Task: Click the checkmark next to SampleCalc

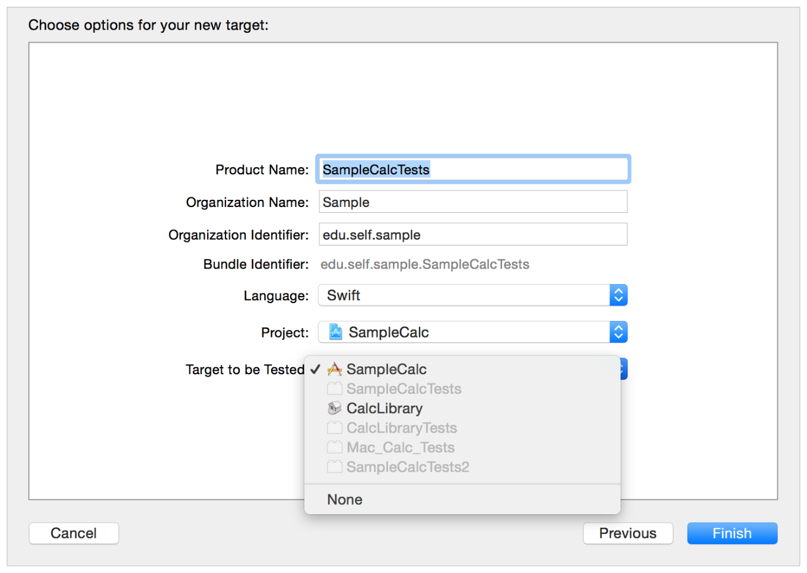Action: click(x=315, y=370)
